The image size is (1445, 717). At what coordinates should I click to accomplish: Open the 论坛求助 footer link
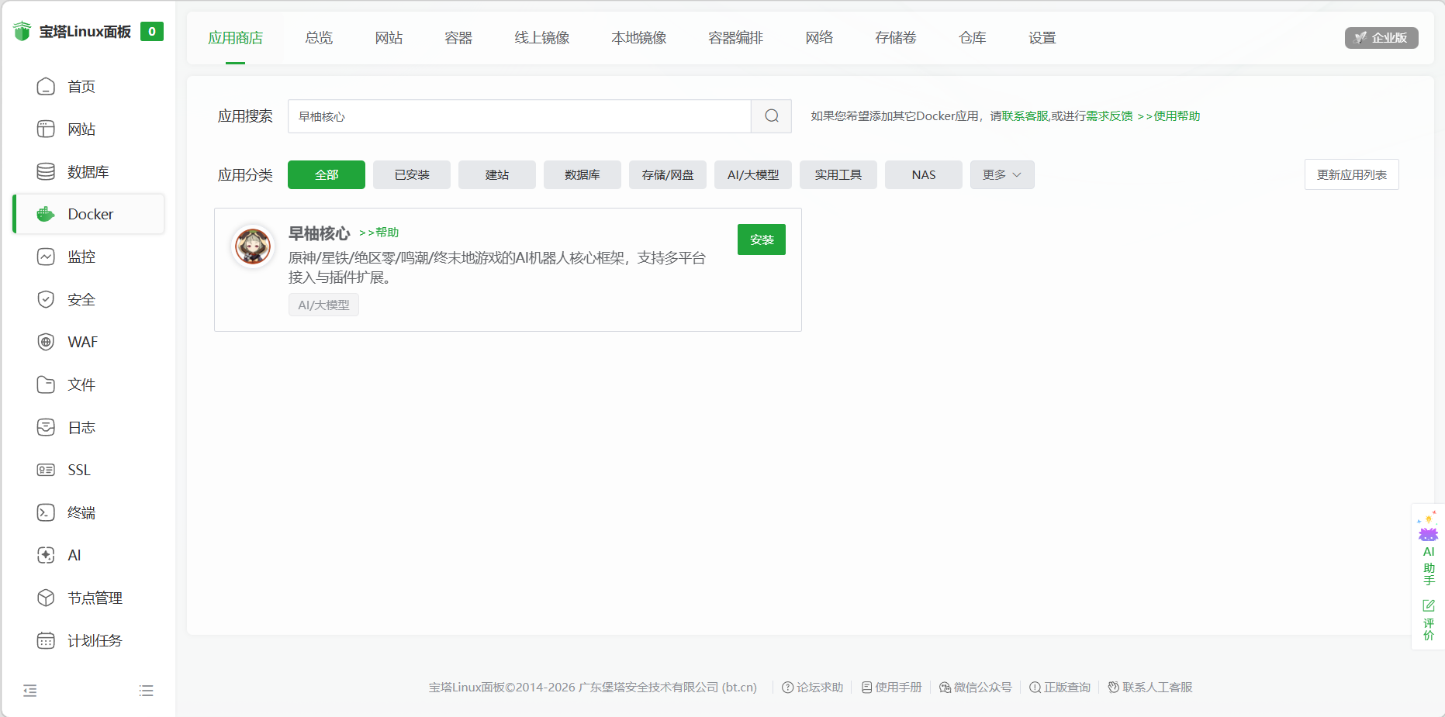[x=812, y=688]
